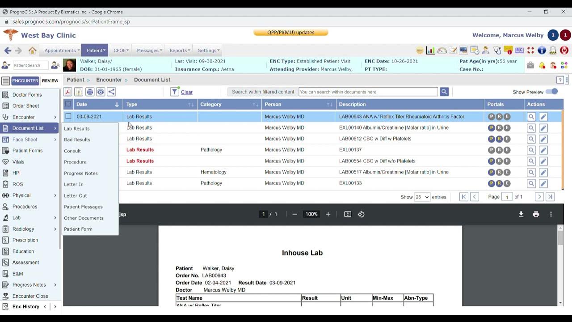Open Encounter Close in sidebar
572x322 pixels.
coord(30,296)
